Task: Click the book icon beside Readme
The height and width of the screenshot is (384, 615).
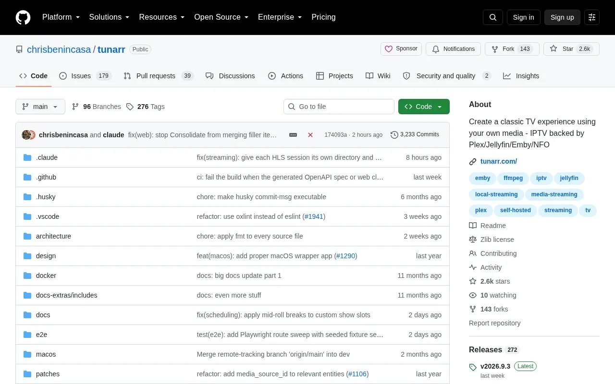Action: pos(473,226)
